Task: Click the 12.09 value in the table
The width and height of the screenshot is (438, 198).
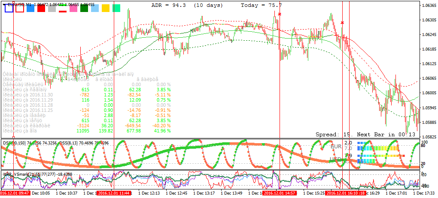Action: pyautogui.click(x=135, y=100)
